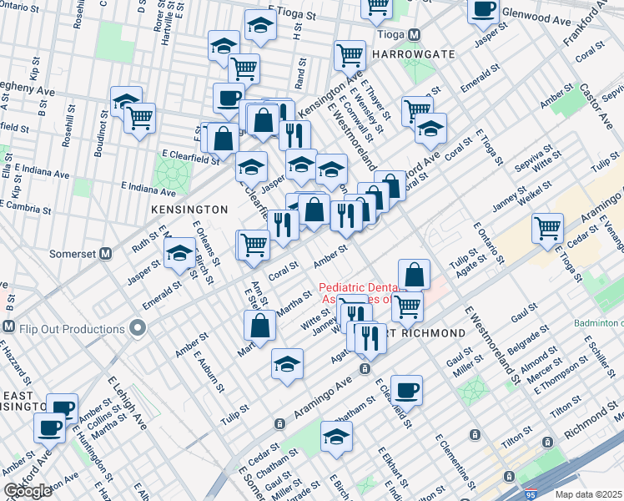Click the school marker above Tulip St near Aramingo

(x=287, y=364)
